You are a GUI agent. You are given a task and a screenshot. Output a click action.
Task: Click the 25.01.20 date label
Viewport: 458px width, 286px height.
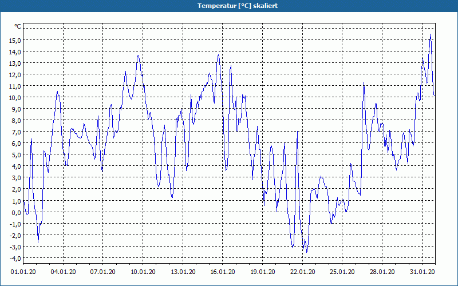[342, 272]
